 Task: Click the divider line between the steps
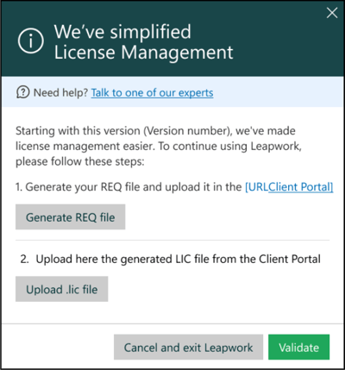(172, 240)
